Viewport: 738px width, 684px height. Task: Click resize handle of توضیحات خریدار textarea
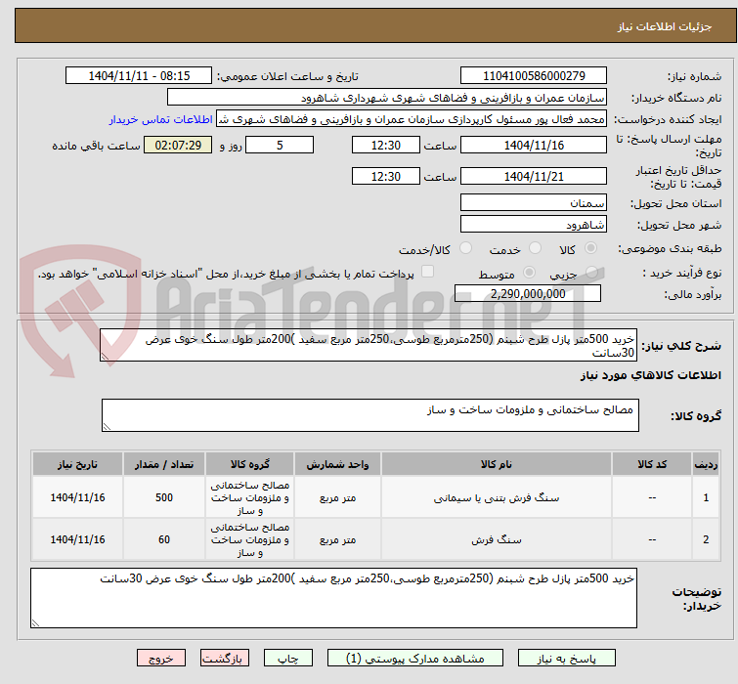(x=35, y=623)
